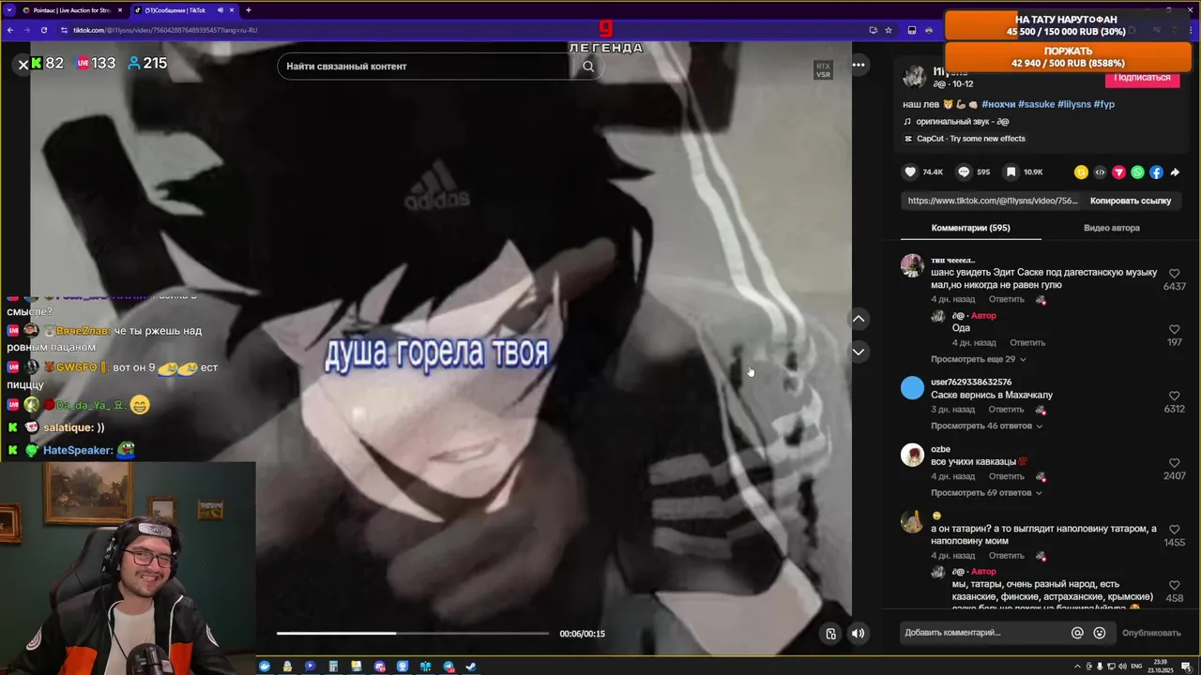This screenshot has width=1201, height=675.
Task: Like comment 'все учихи кавказцы'
Action: tap(1174, 463)
